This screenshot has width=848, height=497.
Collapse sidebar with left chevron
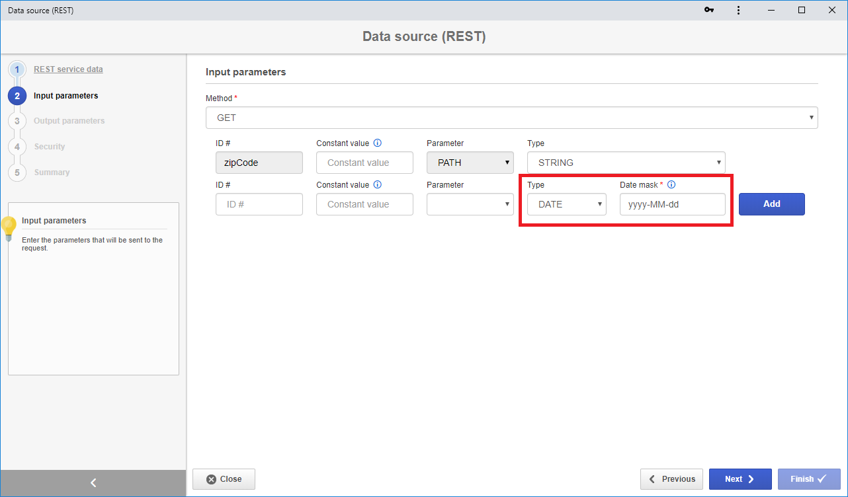(93, 483)
